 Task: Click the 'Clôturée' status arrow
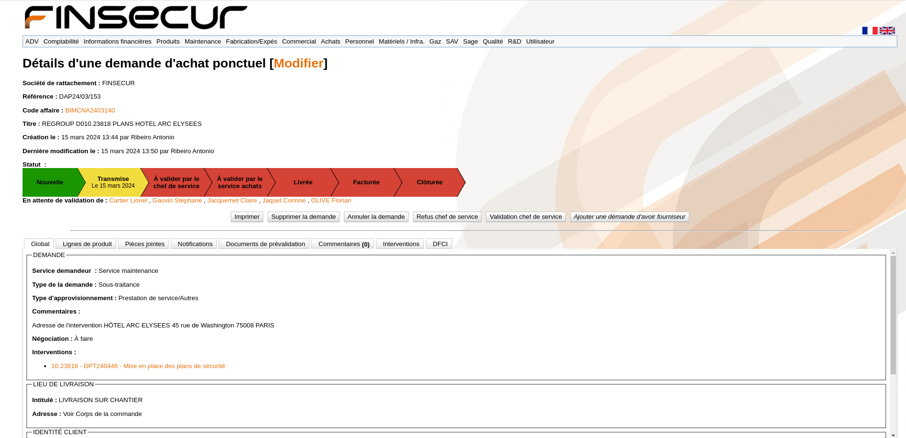pyautogui.click(x=430, y=182)
